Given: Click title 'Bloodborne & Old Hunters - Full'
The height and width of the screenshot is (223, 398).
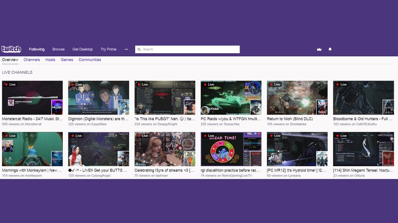Looking at the screenshot, I should coord(361,119).
